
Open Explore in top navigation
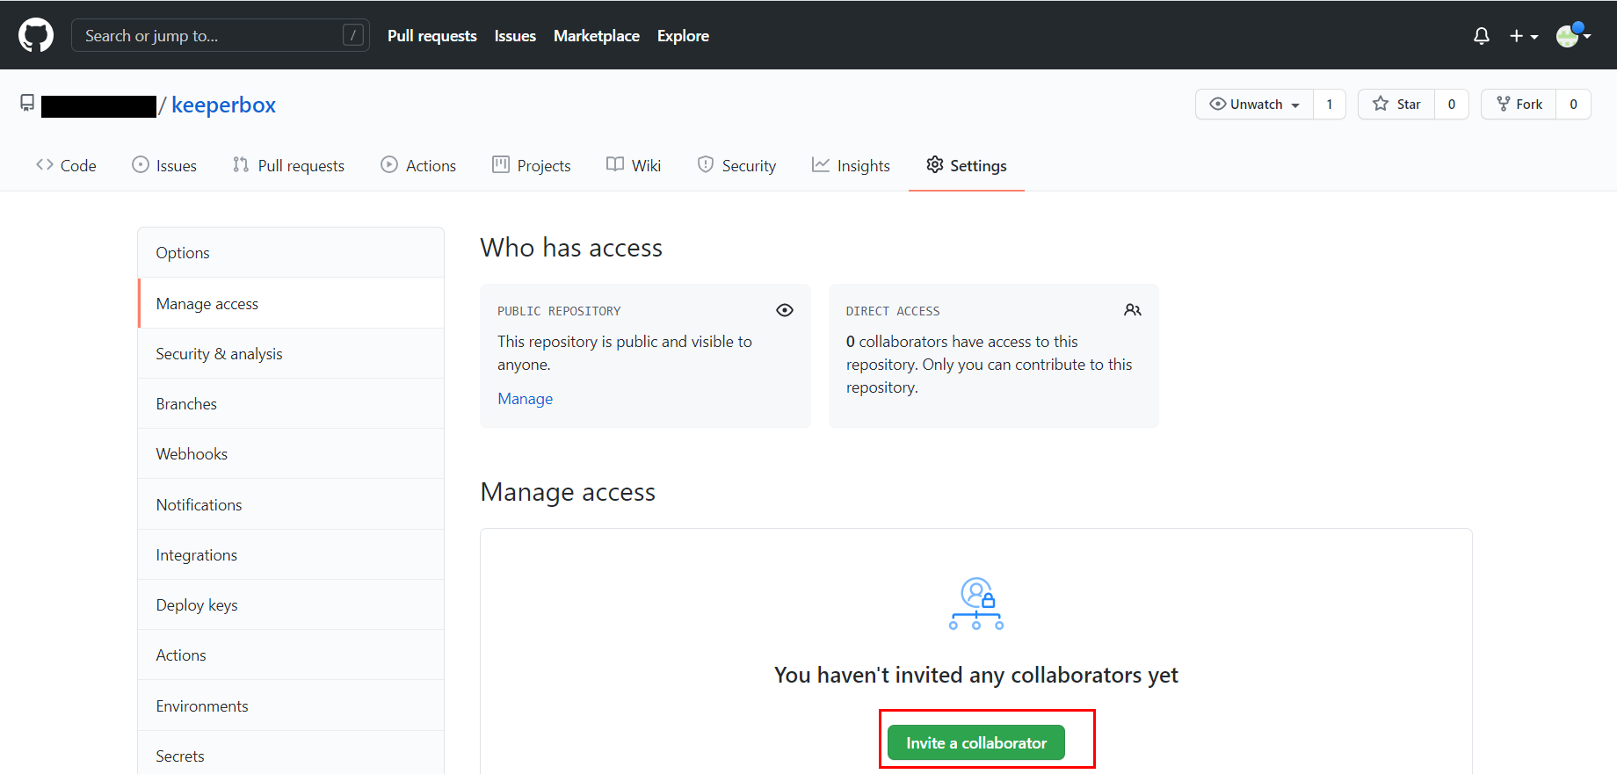pos(683,36)
